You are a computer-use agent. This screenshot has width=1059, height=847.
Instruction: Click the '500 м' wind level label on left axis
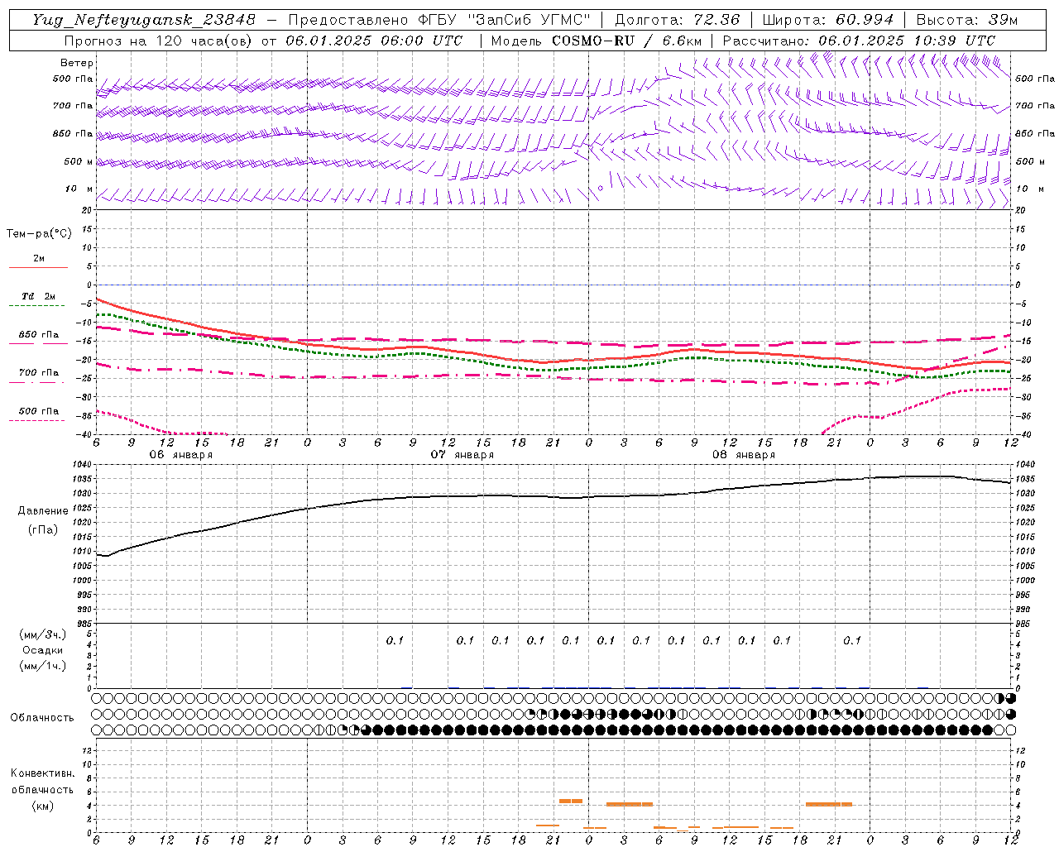click(79, 161)
